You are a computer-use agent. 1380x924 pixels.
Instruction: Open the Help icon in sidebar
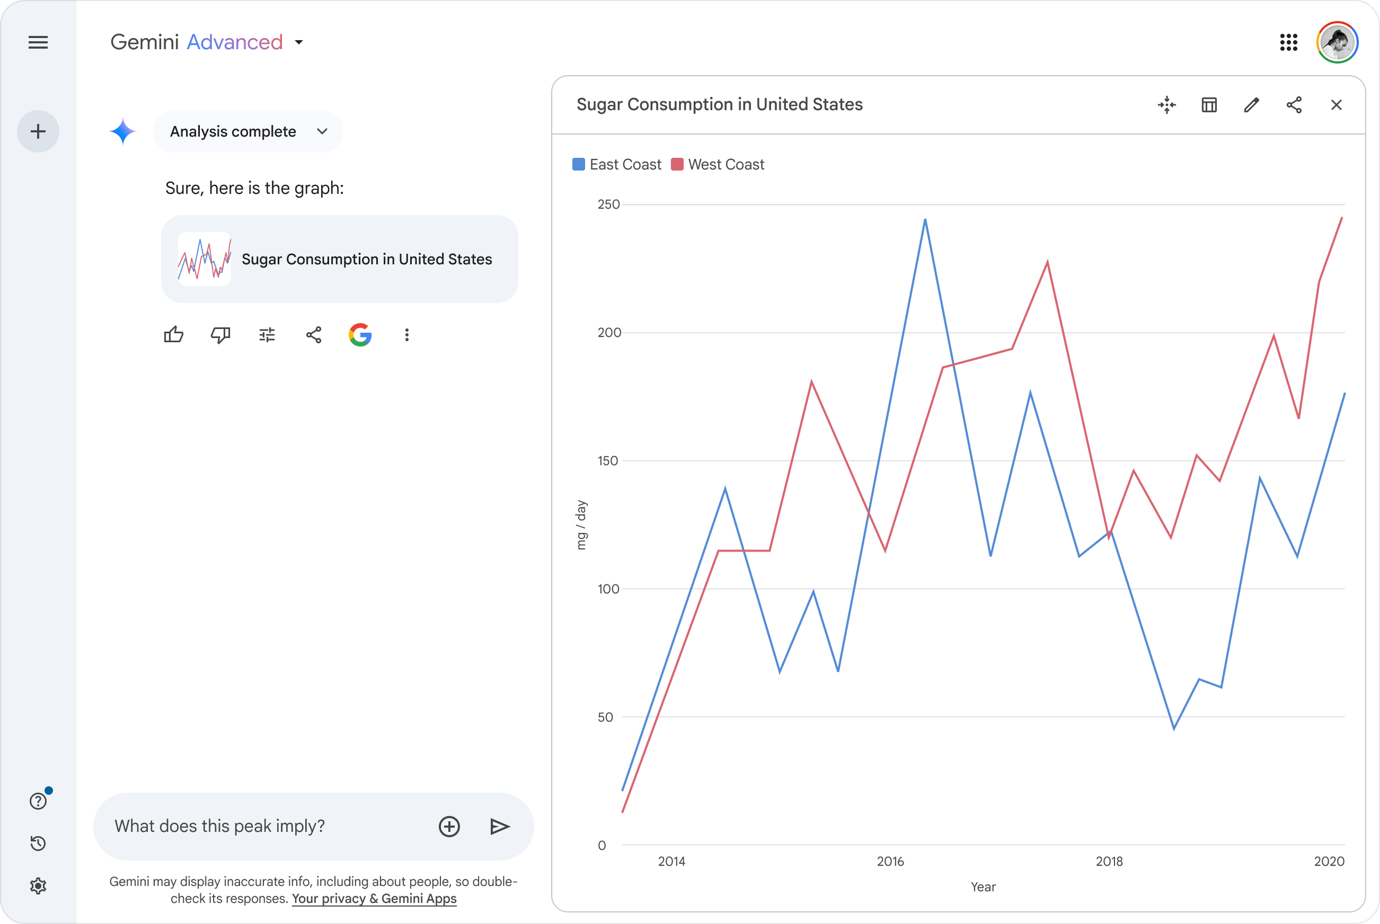pos(38,801)
